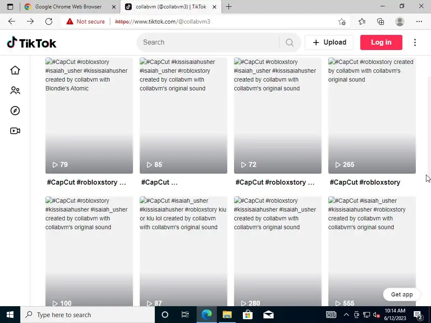
Task: Open video thumbnail with 555 views
Action: coord(372,252)
